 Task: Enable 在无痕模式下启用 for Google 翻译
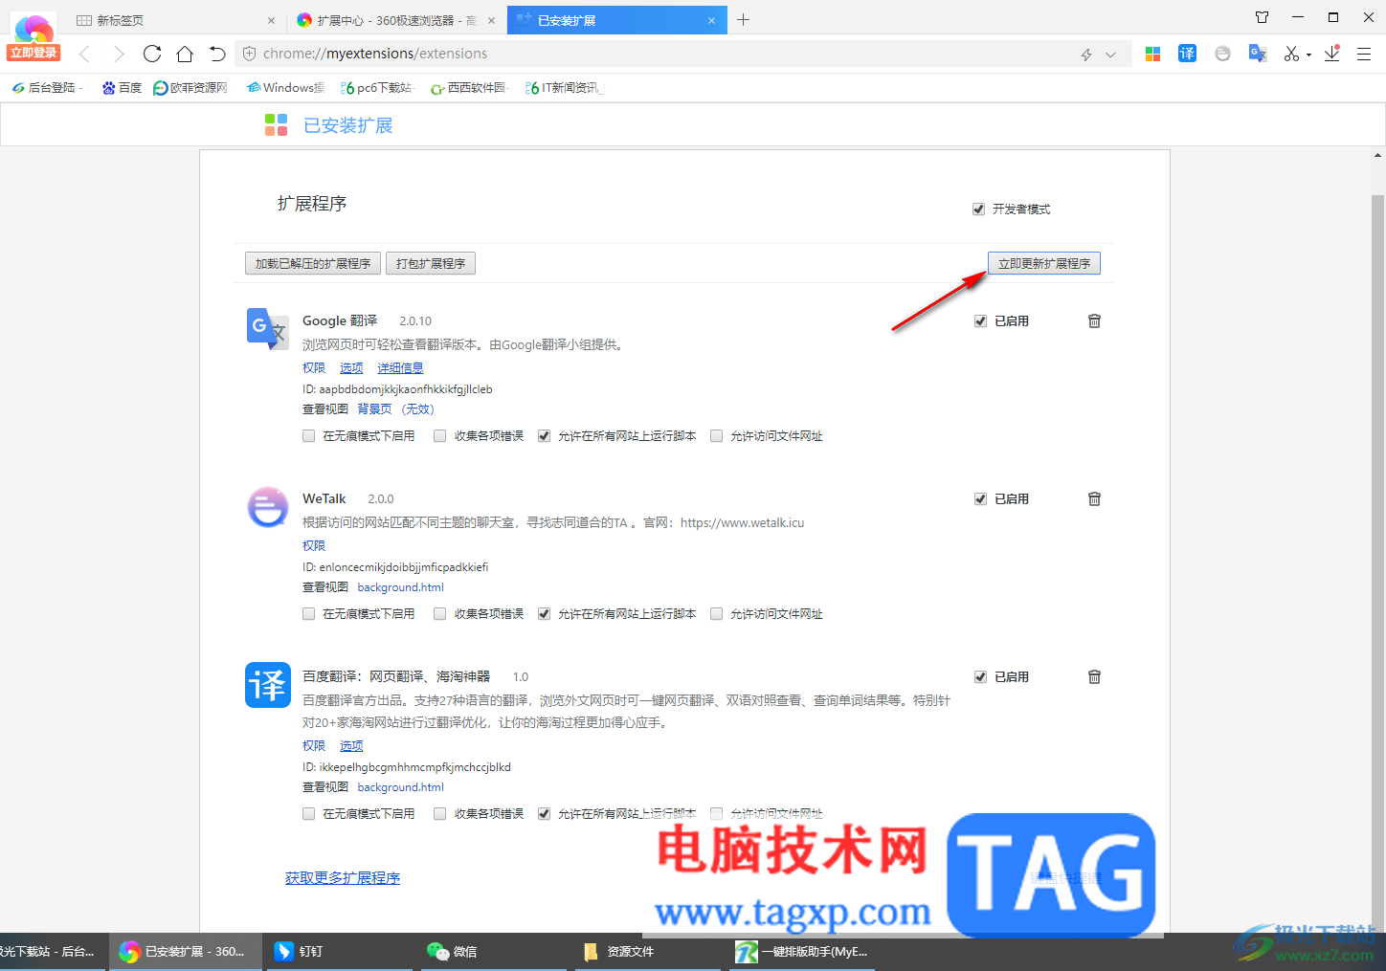308,436
